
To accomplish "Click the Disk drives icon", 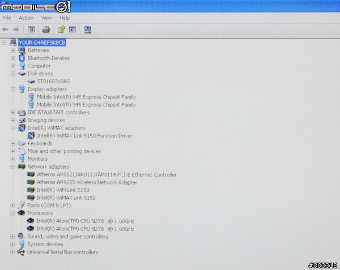I will 22,74.
